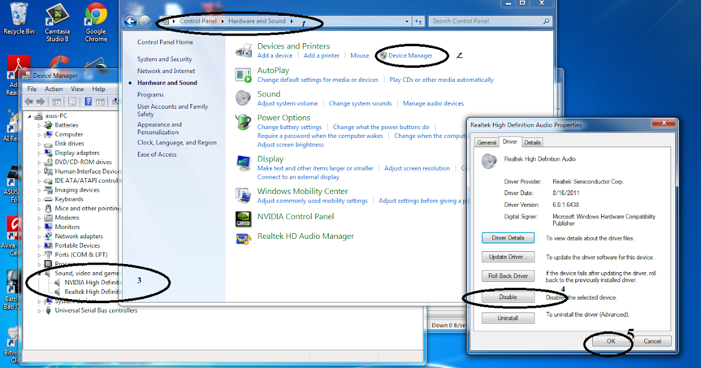Click Properties icon in Device Manager toolbar
The image size is (701, 368).
tap(72, 102)
